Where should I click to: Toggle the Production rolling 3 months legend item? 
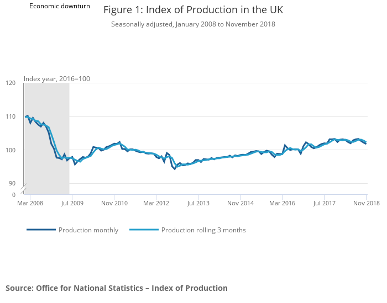[203, 230]
